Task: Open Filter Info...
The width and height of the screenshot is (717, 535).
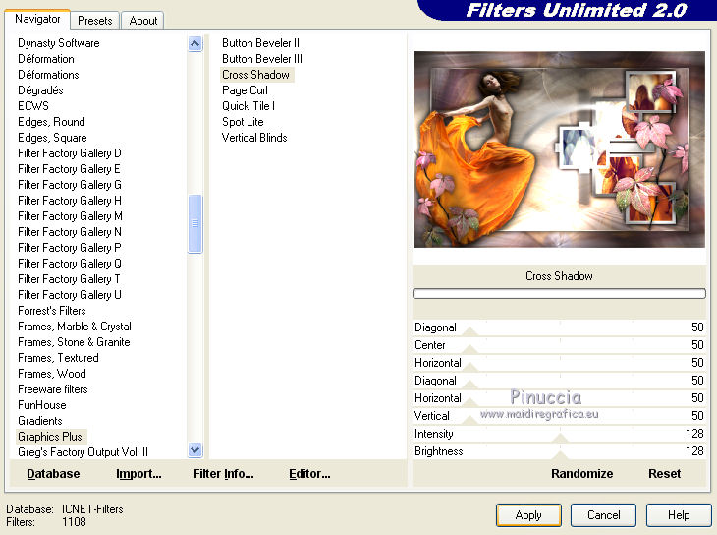Action: pos(224,474)
